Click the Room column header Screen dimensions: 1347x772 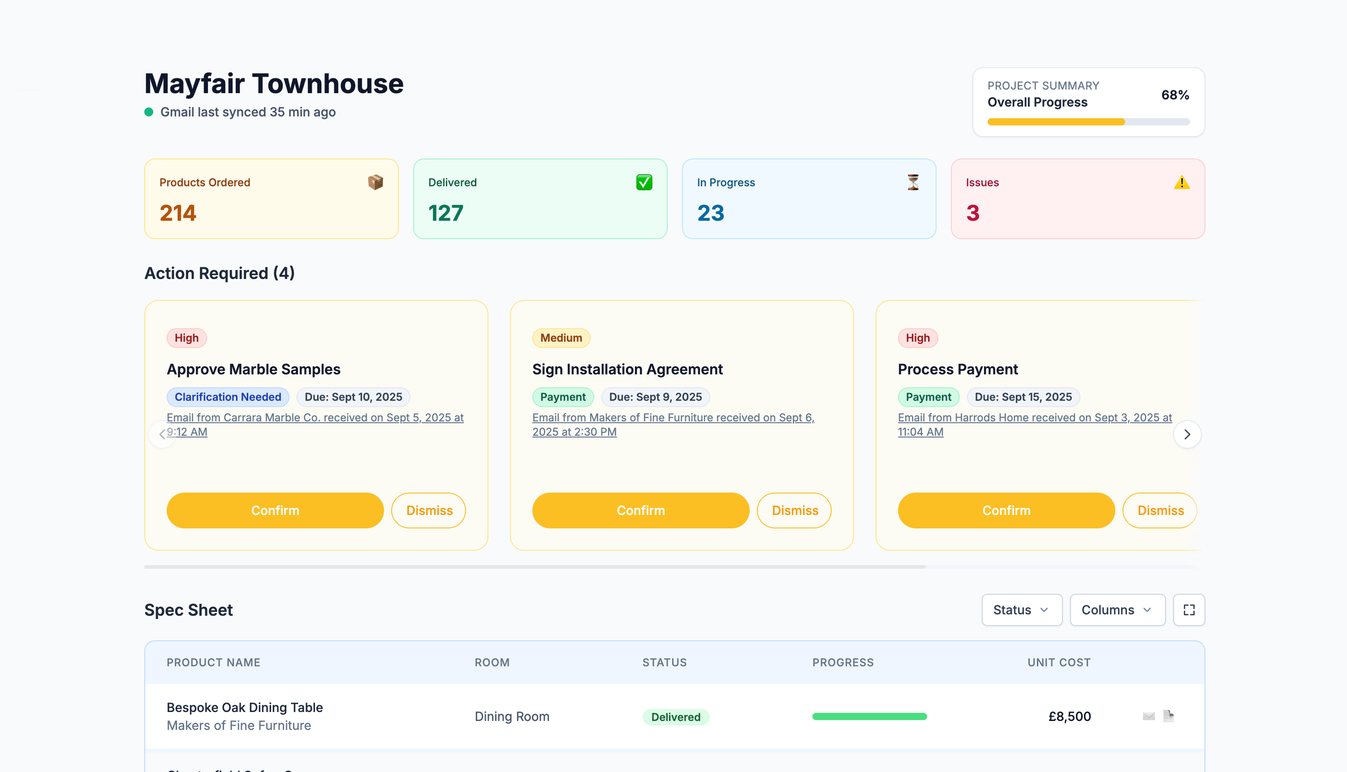point(492,662)
